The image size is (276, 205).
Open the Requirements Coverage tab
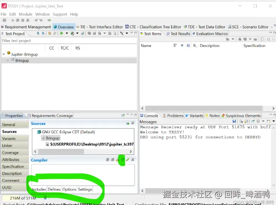point(50,116)
